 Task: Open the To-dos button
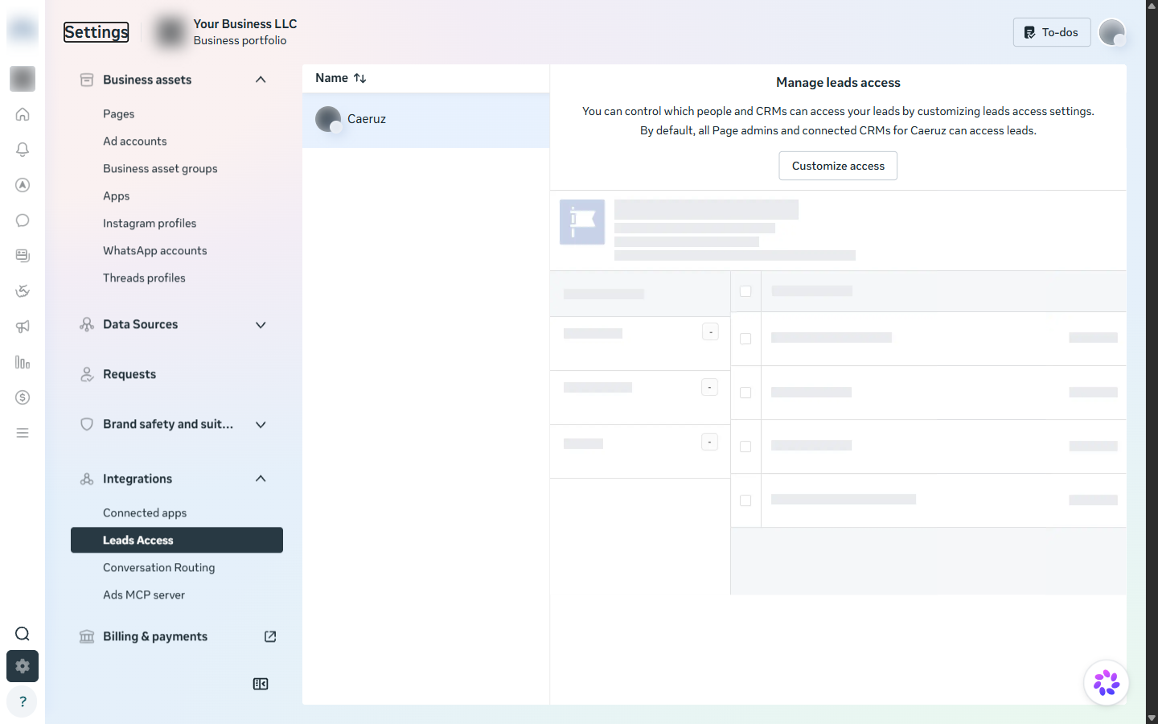(x=1052, y=32)
